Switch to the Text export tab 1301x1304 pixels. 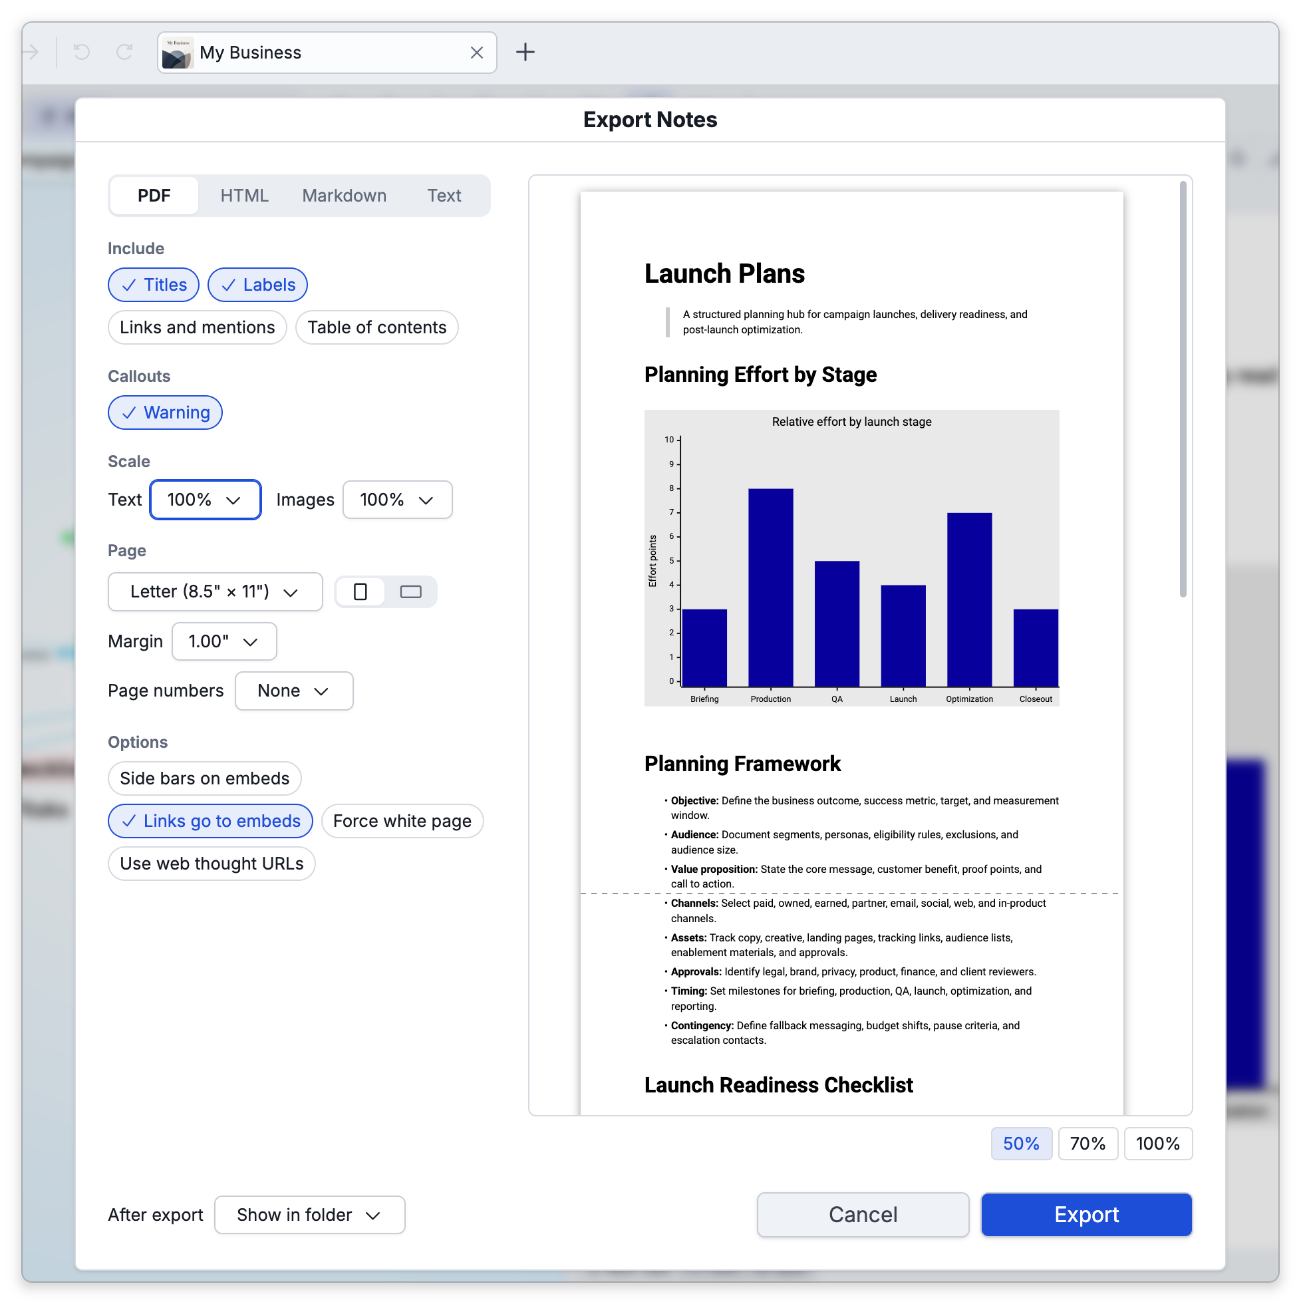point(444,196)
